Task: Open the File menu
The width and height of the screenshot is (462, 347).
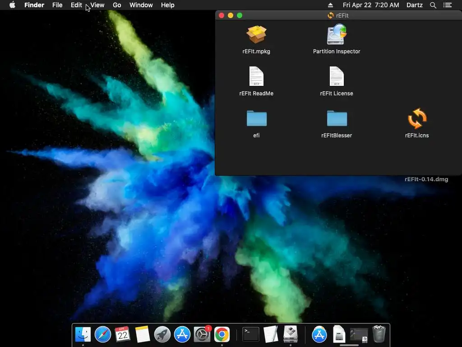Action: point(57,5)
